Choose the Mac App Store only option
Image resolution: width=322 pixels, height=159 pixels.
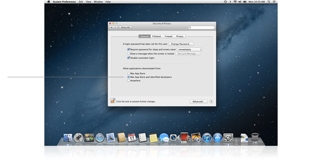[128, 73]
